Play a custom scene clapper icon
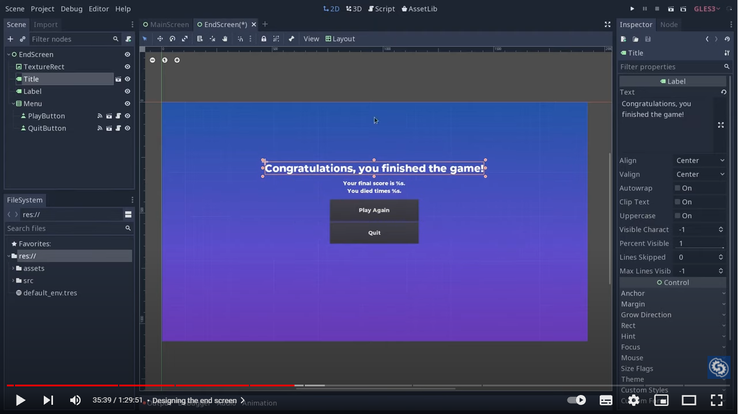 pos(683,9)
